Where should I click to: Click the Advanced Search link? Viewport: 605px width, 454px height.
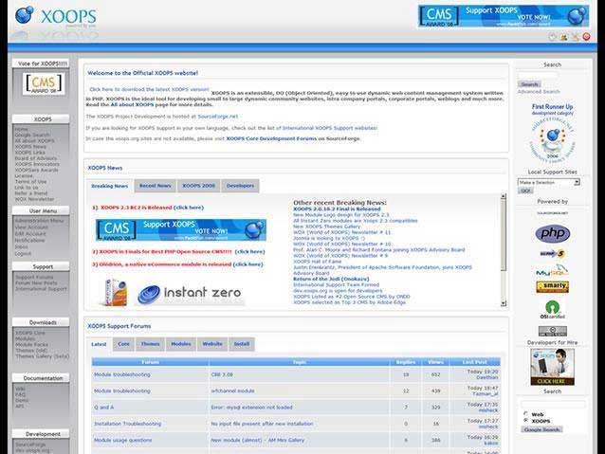click(539, 91)
